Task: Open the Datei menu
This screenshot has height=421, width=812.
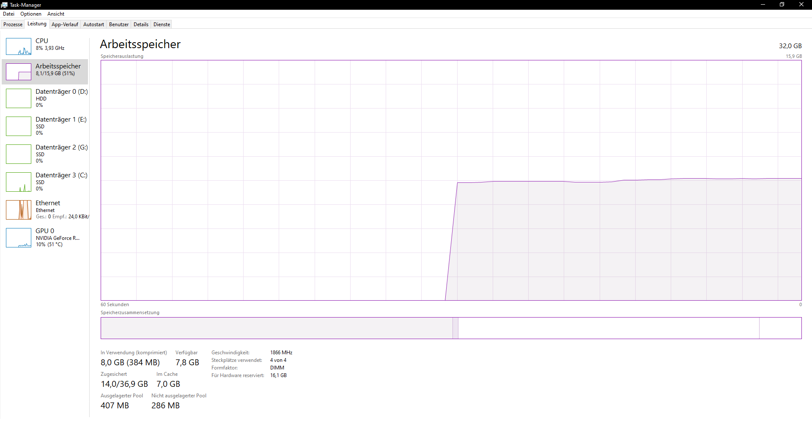Action: click(8, 14)
